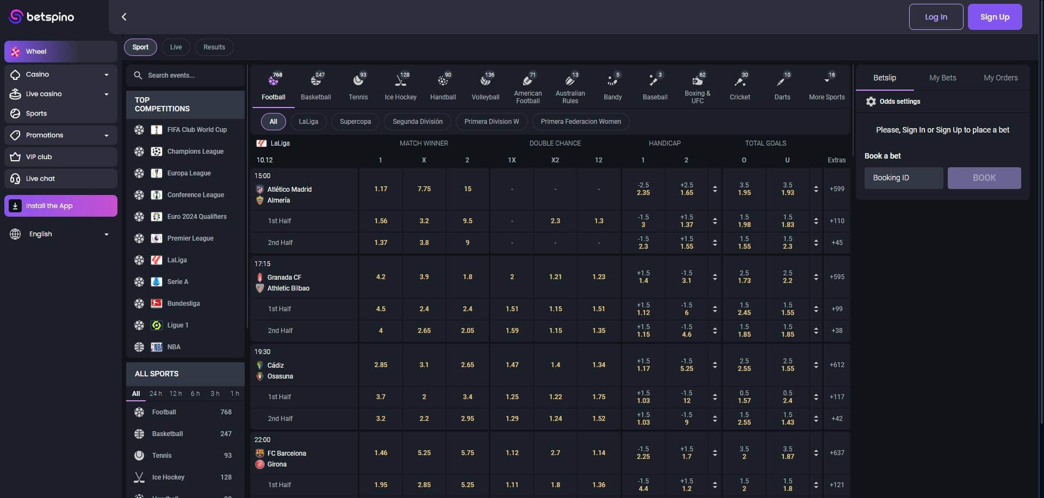Expand the Live casino menu
Screen dimensions: 1044x498
[61, 94]
